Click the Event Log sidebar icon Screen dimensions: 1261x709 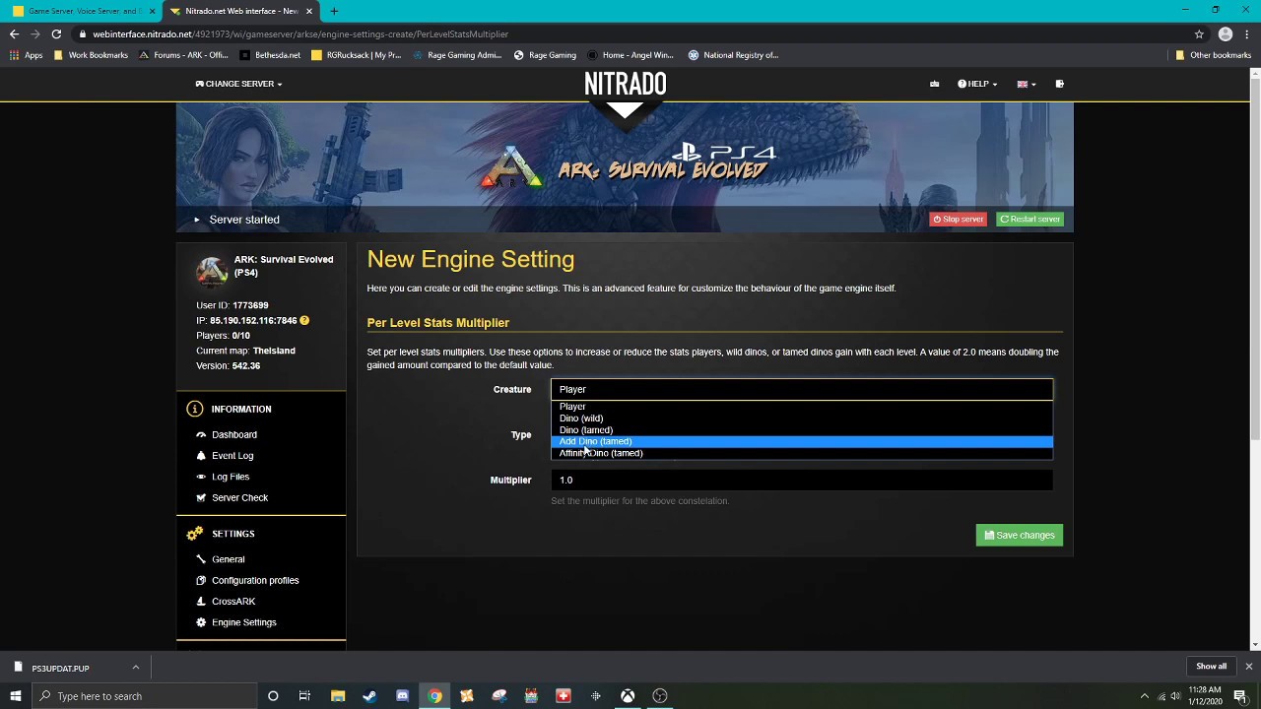pyautogui.click(x=201, y=455)
